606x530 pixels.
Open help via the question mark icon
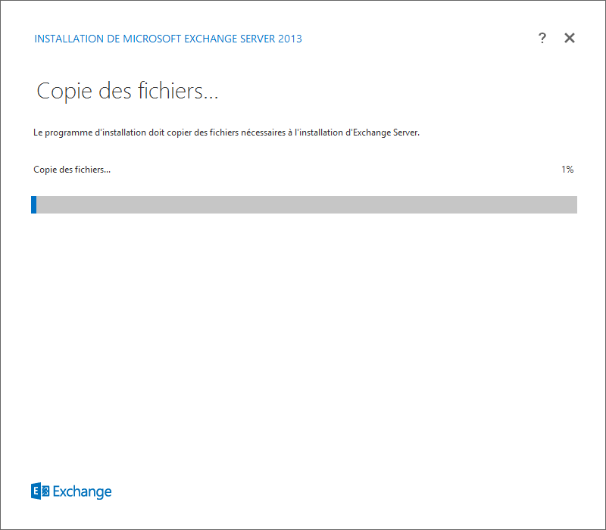point(542,38)
